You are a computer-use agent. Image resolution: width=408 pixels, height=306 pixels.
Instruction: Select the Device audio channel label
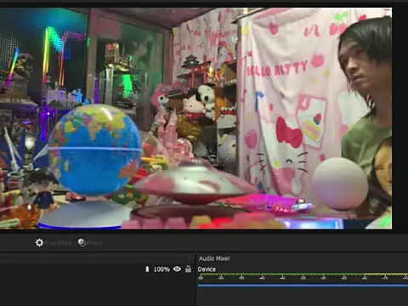pos(207,269)
